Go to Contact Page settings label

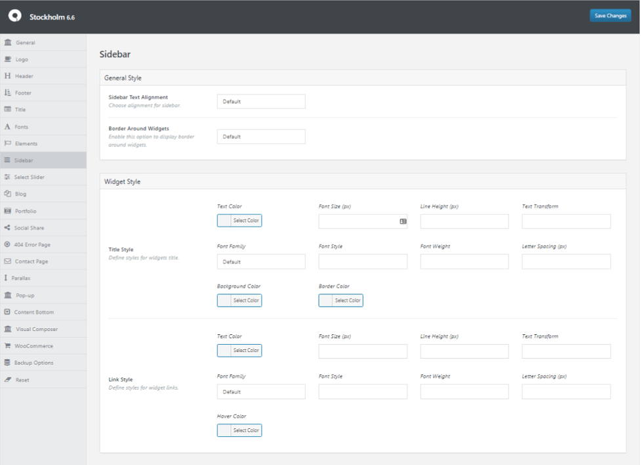coord(31,261)
